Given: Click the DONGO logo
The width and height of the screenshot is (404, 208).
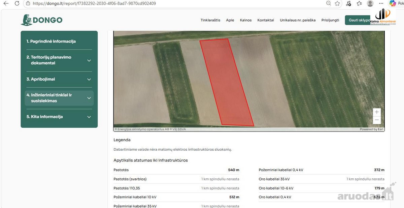Looking at the screenshot, I should point(41,20).
